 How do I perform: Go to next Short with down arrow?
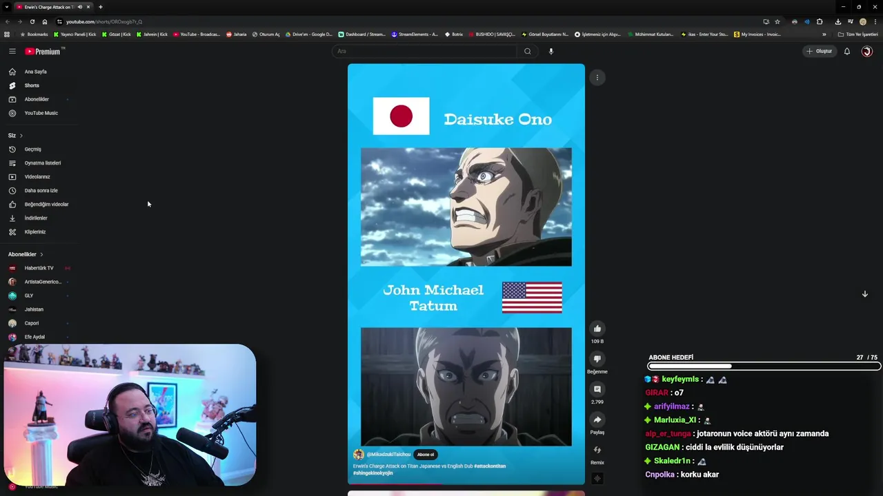[864, 294]
